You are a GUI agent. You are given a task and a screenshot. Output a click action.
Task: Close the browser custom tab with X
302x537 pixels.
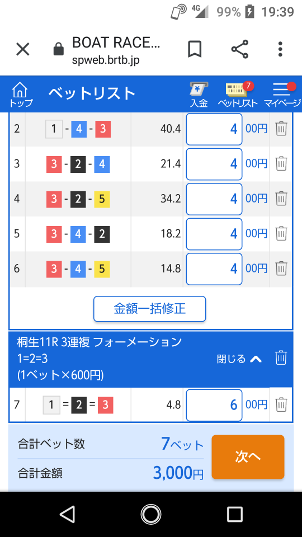pyautogui.click(x=23, y=50)
